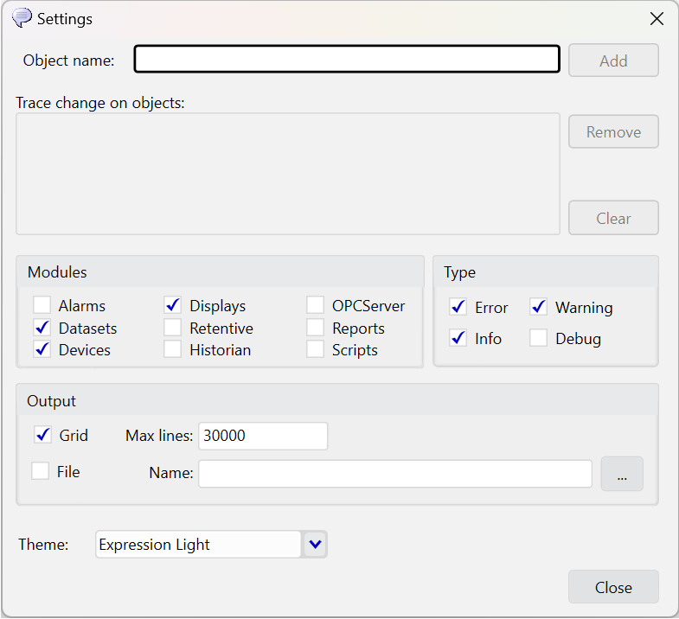Check the Reports module checkbox
This screenshot has width=679, height=619.
point(315,328)
